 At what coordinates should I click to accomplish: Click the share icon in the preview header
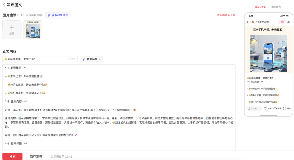click(289, 22)
